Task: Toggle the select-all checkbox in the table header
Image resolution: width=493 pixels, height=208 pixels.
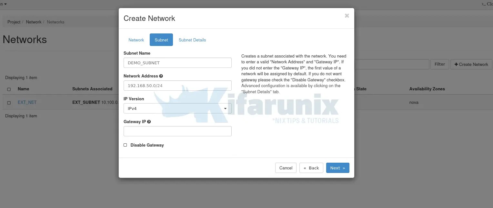Action: pyautogui.click(x=9, y=89)
